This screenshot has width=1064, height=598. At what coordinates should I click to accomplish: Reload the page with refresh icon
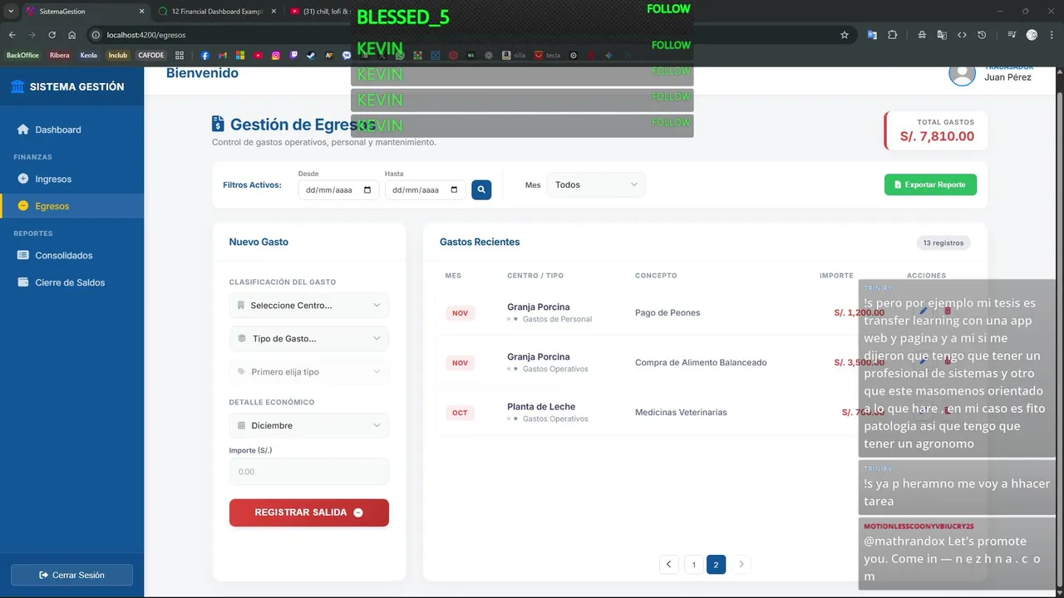pos(52,35)
